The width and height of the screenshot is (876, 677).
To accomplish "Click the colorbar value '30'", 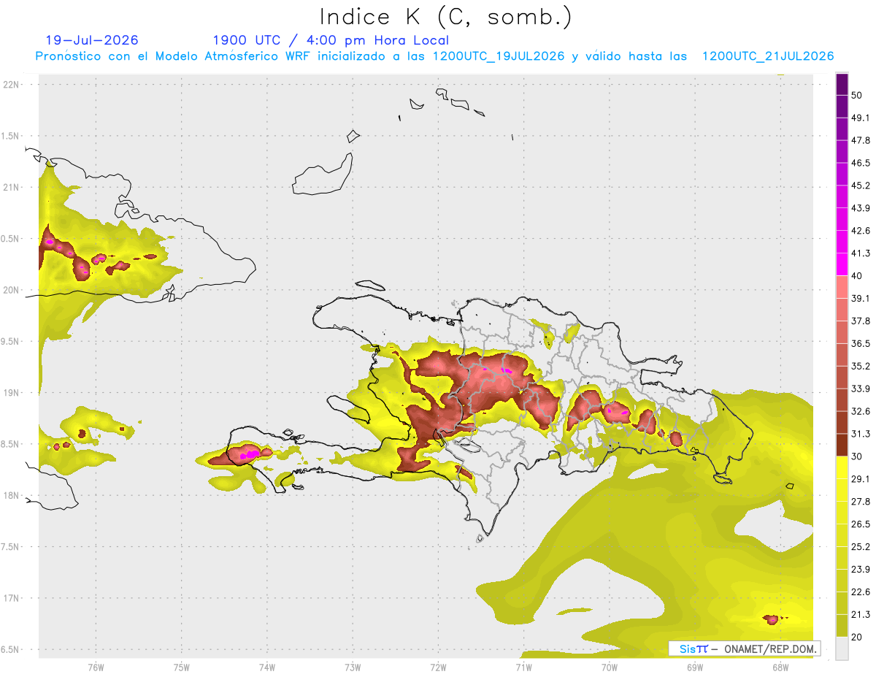I will (x=857, y=457).
